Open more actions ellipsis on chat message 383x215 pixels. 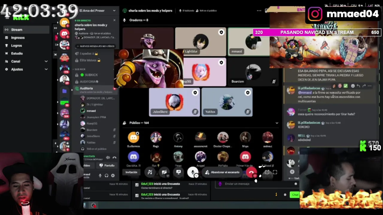[370, 86]
